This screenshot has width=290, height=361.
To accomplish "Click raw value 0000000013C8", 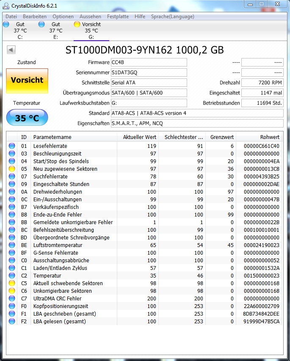I will [x=262, y=169].
